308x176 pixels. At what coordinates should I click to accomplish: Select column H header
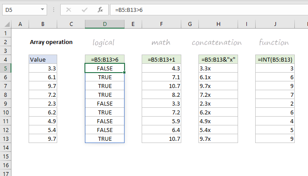tap(218, 23)
